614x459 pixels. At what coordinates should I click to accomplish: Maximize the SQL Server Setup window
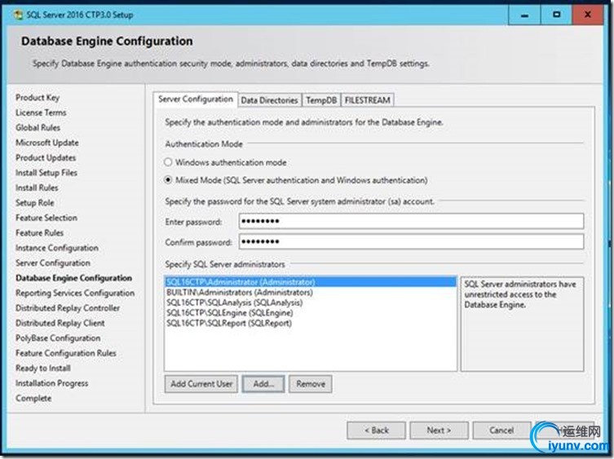tap(556, 15)
